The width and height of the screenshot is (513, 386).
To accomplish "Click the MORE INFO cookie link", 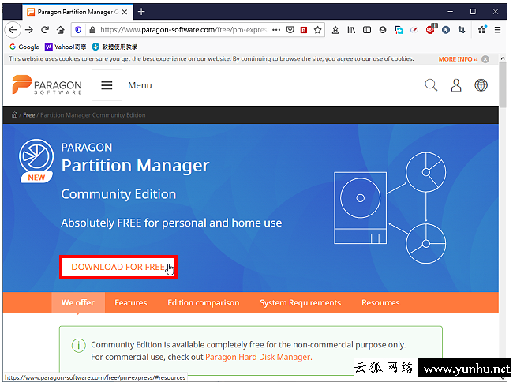I will [x=458, y=59].
